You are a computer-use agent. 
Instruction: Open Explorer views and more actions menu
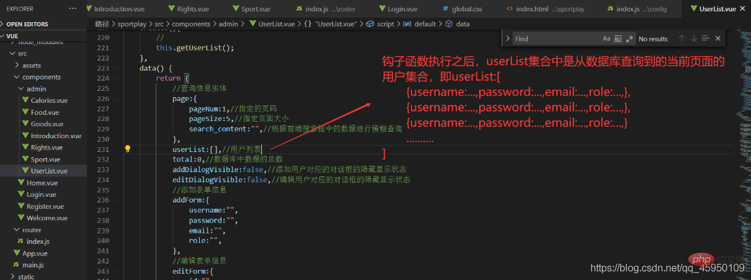(x=73, y=9)
